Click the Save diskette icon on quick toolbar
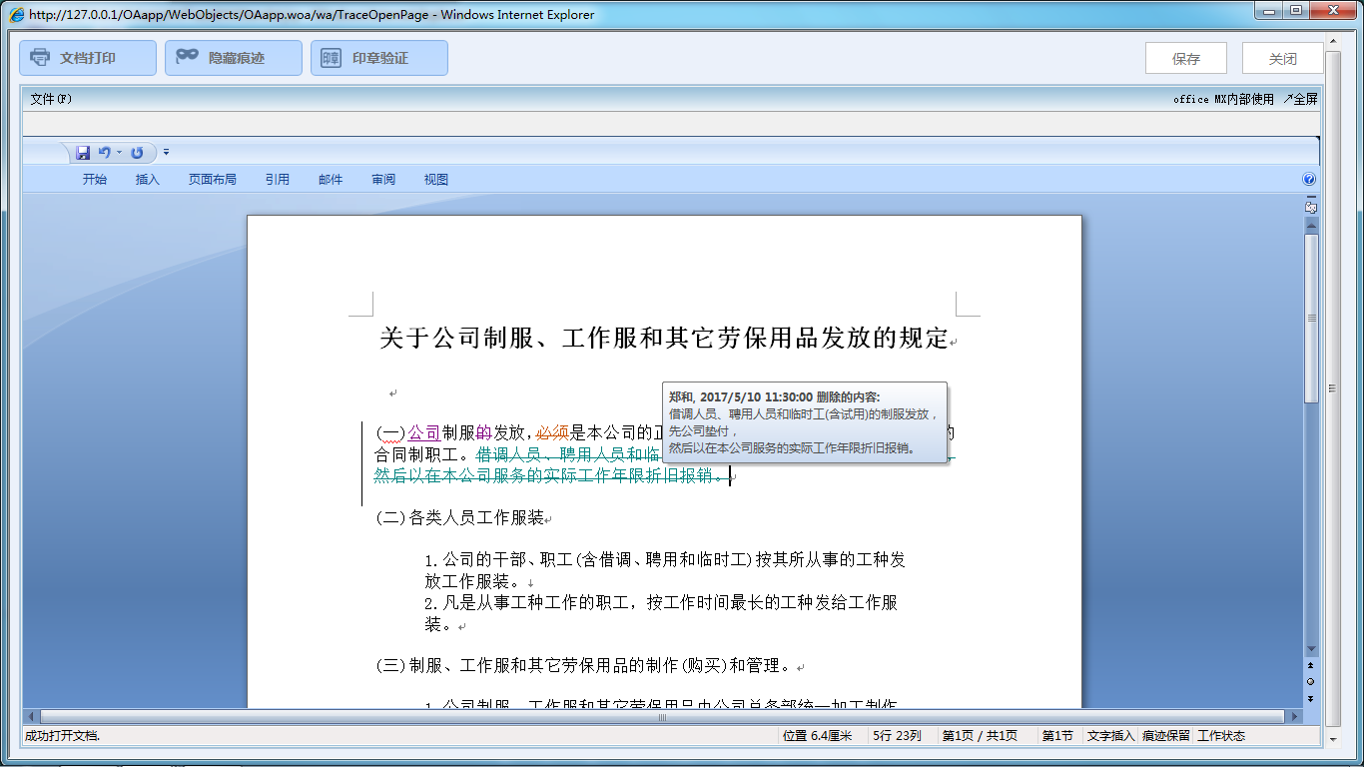1364x767 pixels. [x=83, y=152]
